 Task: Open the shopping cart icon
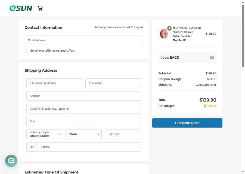(40, 8)
